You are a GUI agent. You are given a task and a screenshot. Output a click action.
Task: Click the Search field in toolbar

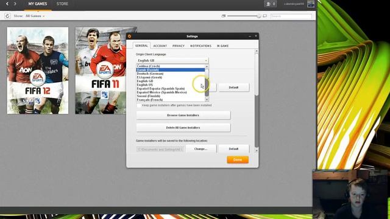(291, 16)
